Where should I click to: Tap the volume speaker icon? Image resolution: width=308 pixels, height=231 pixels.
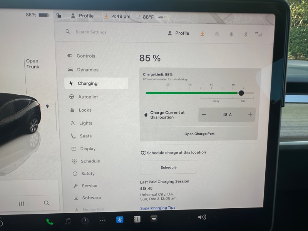coord(202,218)
